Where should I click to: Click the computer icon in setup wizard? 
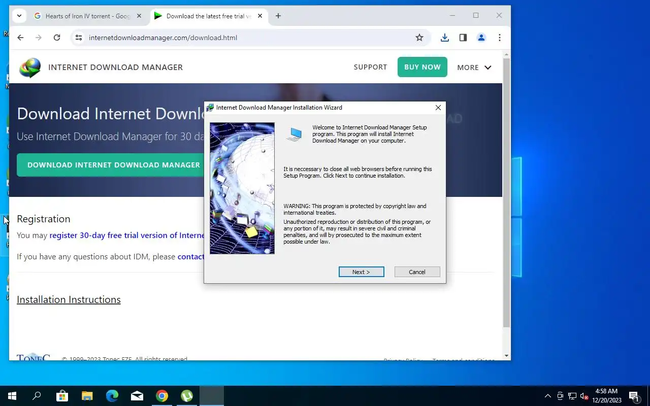[294, 134]
